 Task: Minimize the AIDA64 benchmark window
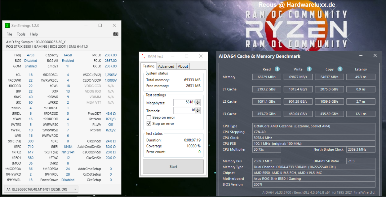pos(361,56)
